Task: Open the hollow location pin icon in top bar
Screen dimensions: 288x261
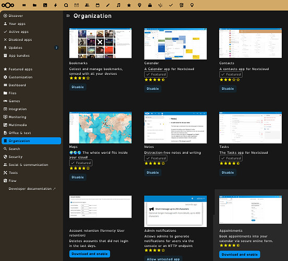Action: tap(192, 5)
